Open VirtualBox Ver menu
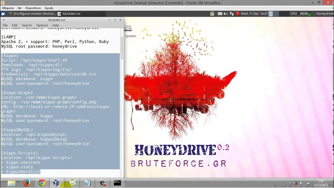 click(x=20, y=8)
